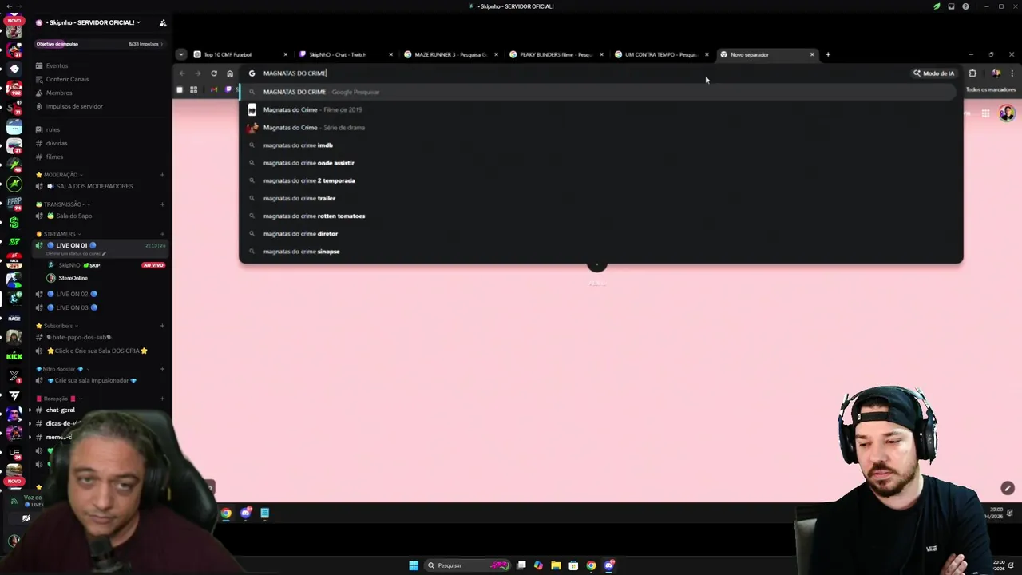Open the Eventos item in Discord sidebar
Viewport: 1022px width, 575px height.
pos(57,65)
